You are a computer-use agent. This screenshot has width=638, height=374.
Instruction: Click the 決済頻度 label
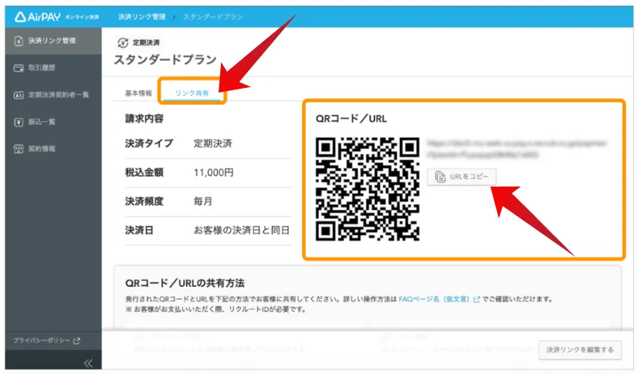[144, 201]
